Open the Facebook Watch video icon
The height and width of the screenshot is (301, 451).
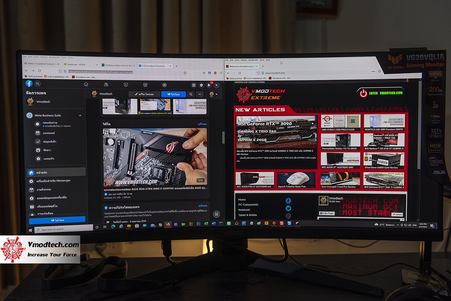(x=126, y=84)
